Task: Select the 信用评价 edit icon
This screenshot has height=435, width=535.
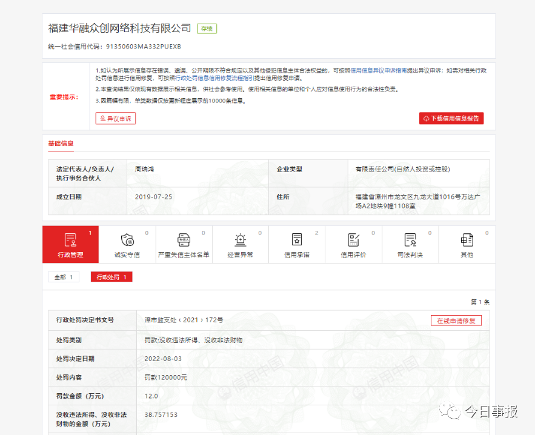Action: pos(353,240)
